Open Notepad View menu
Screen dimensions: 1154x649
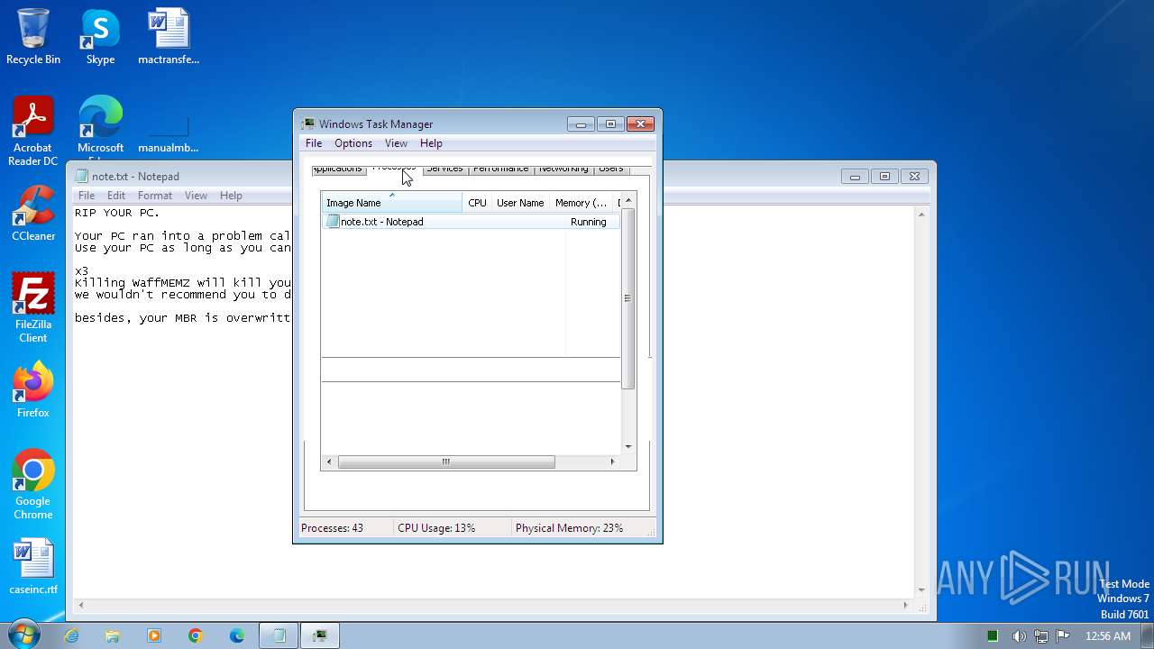pos(196,196)
